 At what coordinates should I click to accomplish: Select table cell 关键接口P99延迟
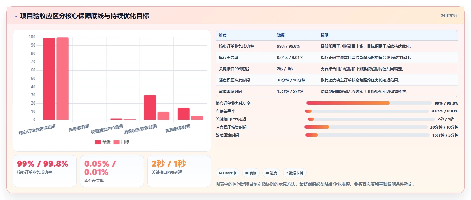[234, 69]
